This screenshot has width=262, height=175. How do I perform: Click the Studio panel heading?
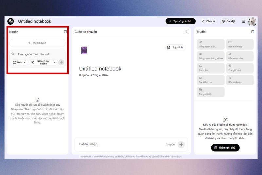[x=201, y=32]
